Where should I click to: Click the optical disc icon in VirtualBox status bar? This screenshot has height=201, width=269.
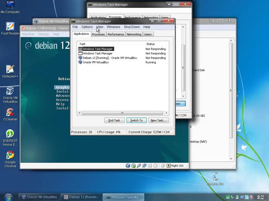coord(133,166)
